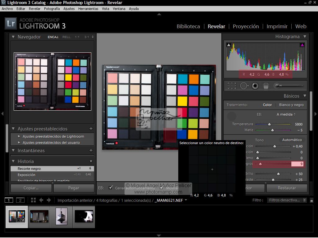Select the black-and-white last filmstrip thumbnail
318x238 pixels.
click(x=84, y=216)
